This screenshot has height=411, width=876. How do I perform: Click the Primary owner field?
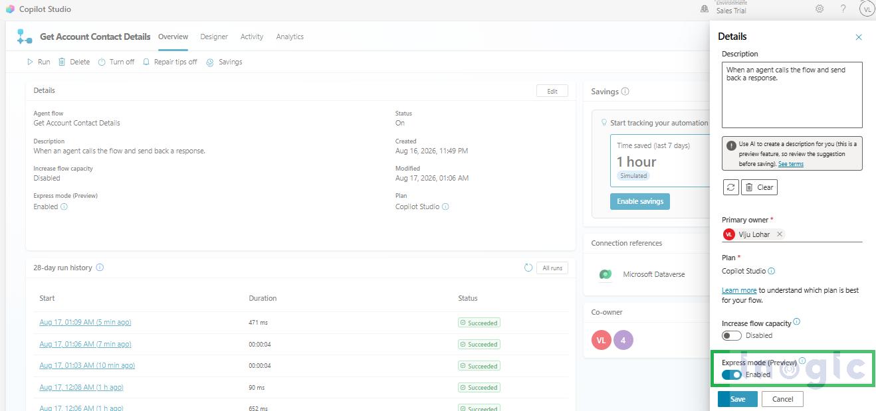(792, 234)
